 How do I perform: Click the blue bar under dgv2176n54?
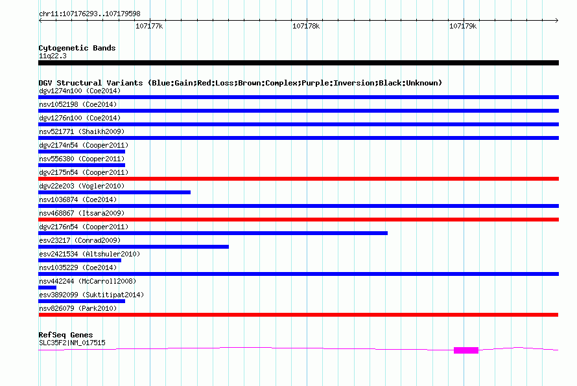(213, 233)
